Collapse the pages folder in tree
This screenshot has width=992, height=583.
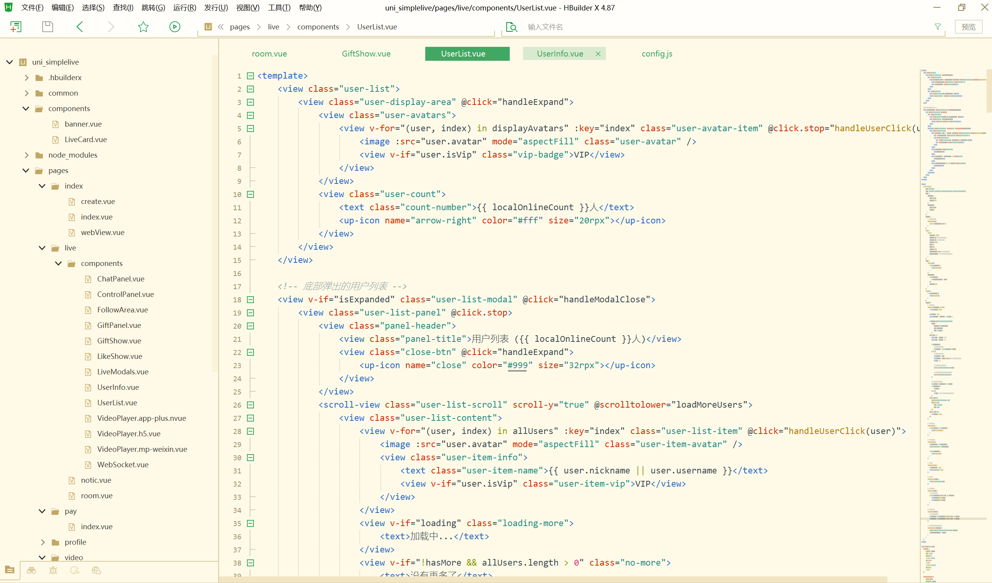26,171
